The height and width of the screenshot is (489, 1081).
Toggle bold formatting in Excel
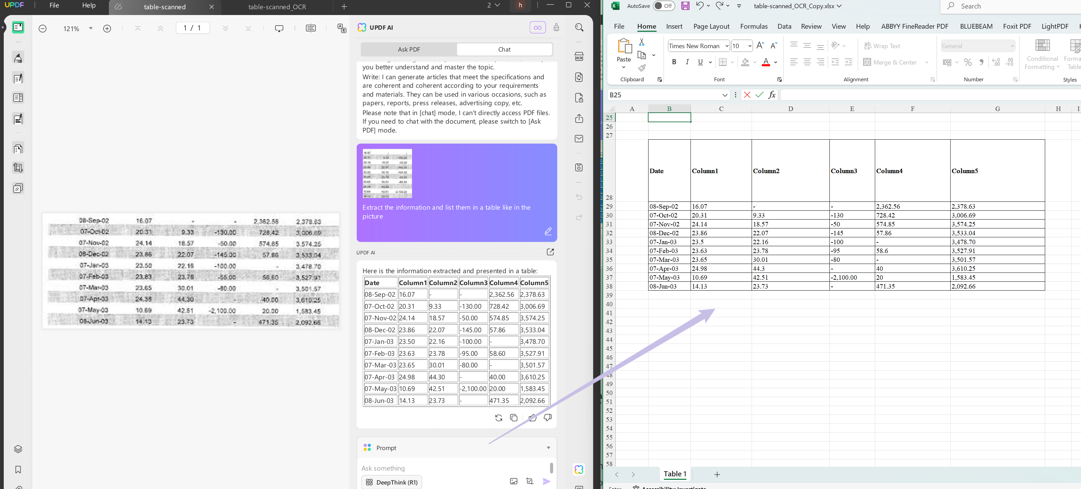(674, 62)
